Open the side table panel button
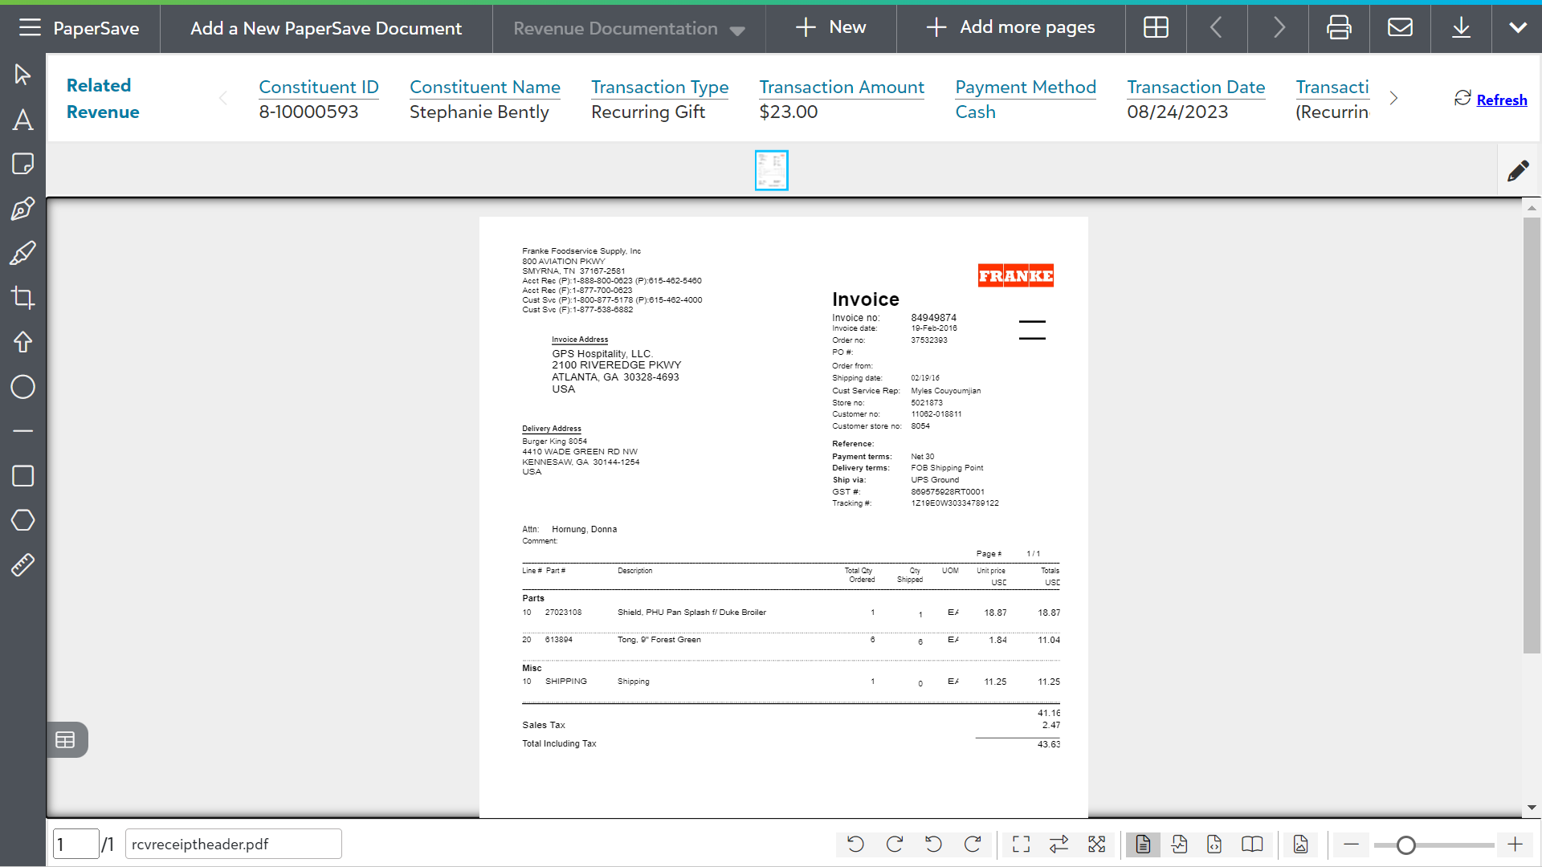 pyautogui.click(x=66, y=740)
